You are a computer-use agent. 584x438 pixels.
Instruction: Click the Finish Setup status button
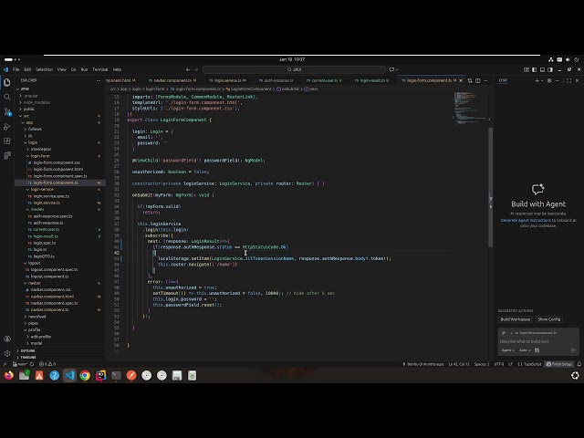point(558,364)
